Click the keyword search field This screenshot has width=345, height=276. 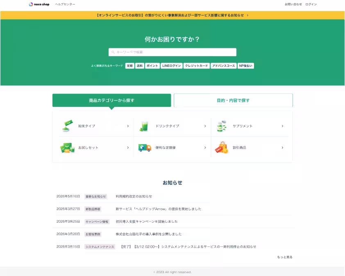coord(172,52)
